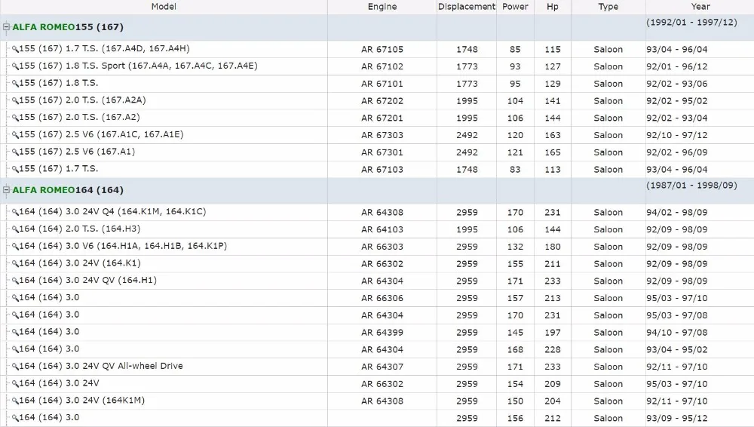Image resolution: width=754 pixels, height=427 pixels.
Task: Select engine code AR 64307
Action: point(382,367)
